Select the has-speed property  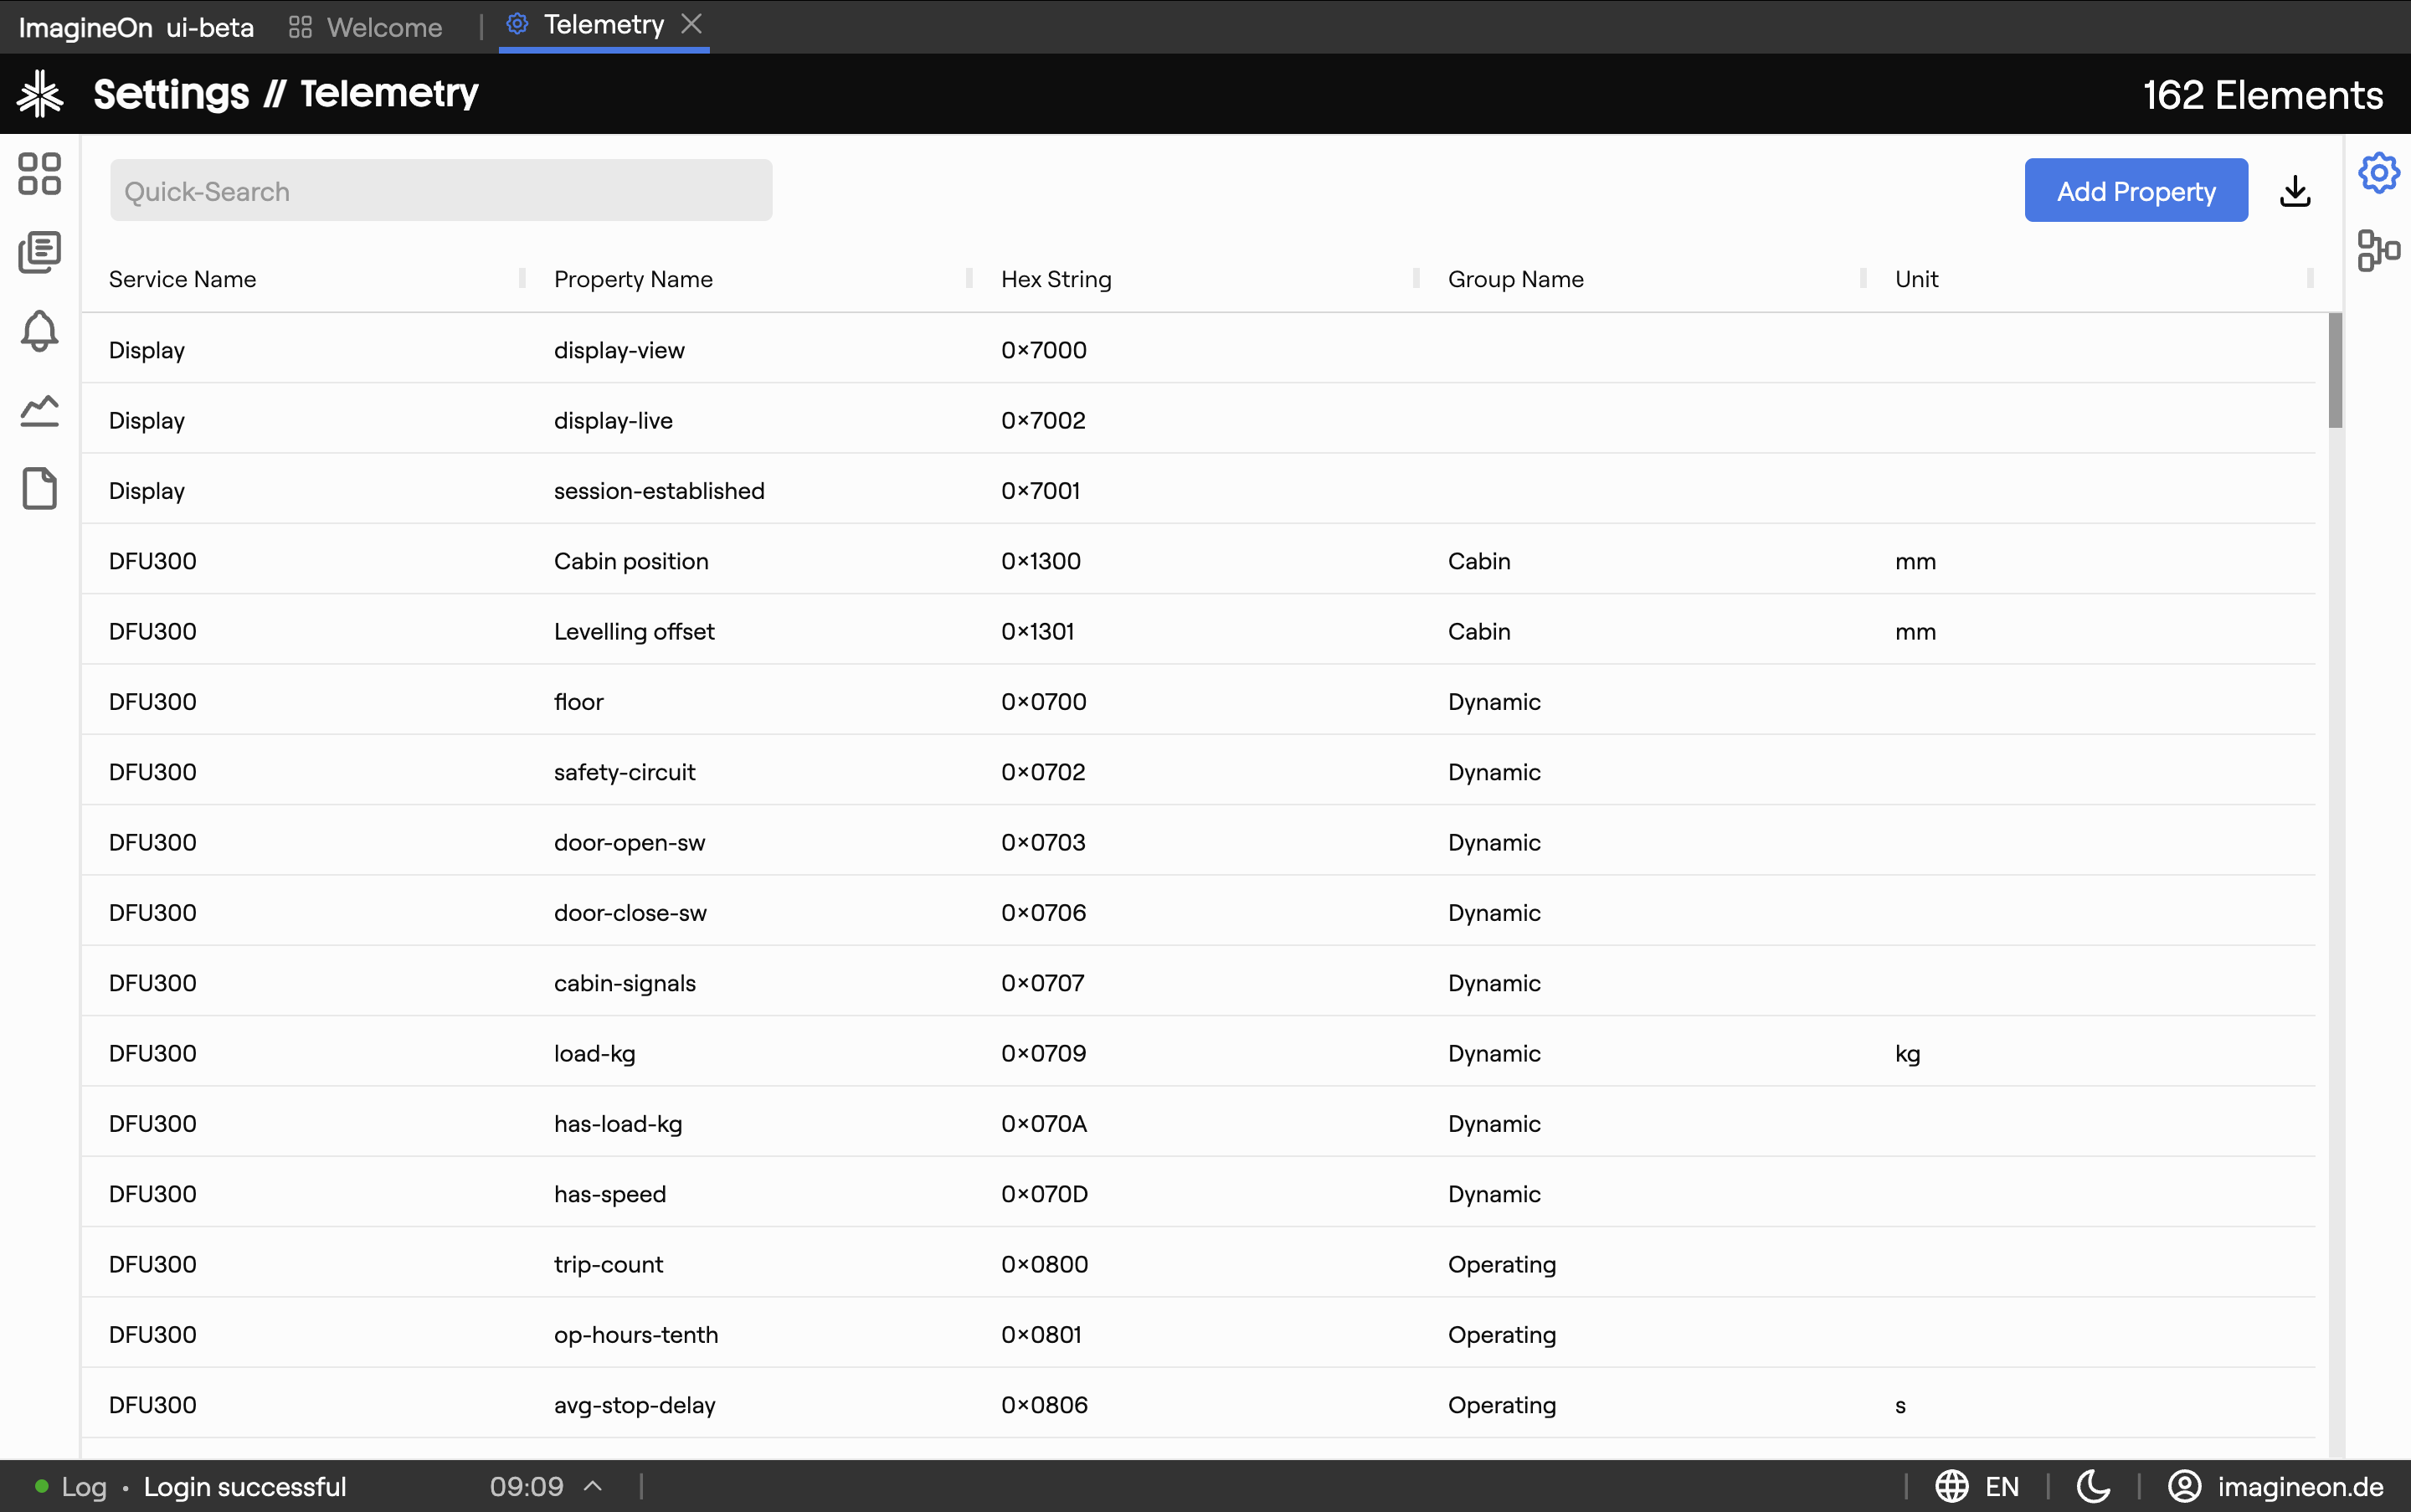pos(610,1193)
